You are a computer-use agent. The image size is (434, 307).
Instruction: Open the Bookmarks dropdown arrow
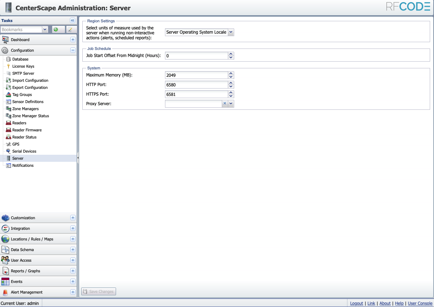[x=45, y=30]
